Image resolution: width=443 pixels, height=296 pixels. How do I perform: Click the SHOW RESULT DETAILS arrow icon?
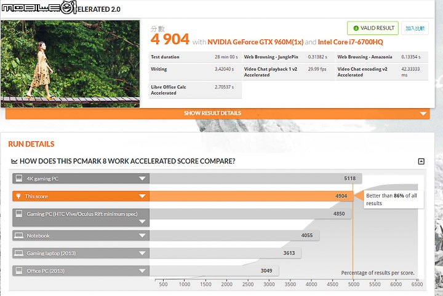tap(423, 114)
